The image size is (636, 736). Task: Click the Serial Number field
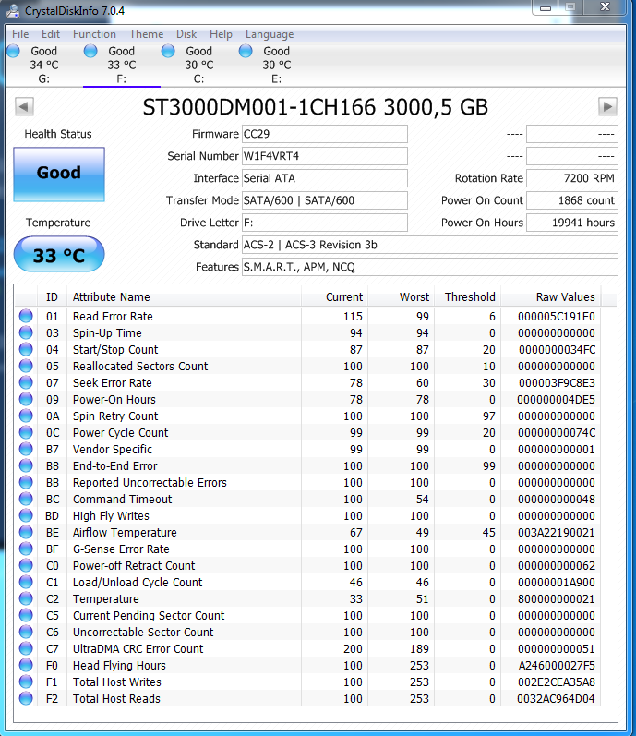pos(324,156)
